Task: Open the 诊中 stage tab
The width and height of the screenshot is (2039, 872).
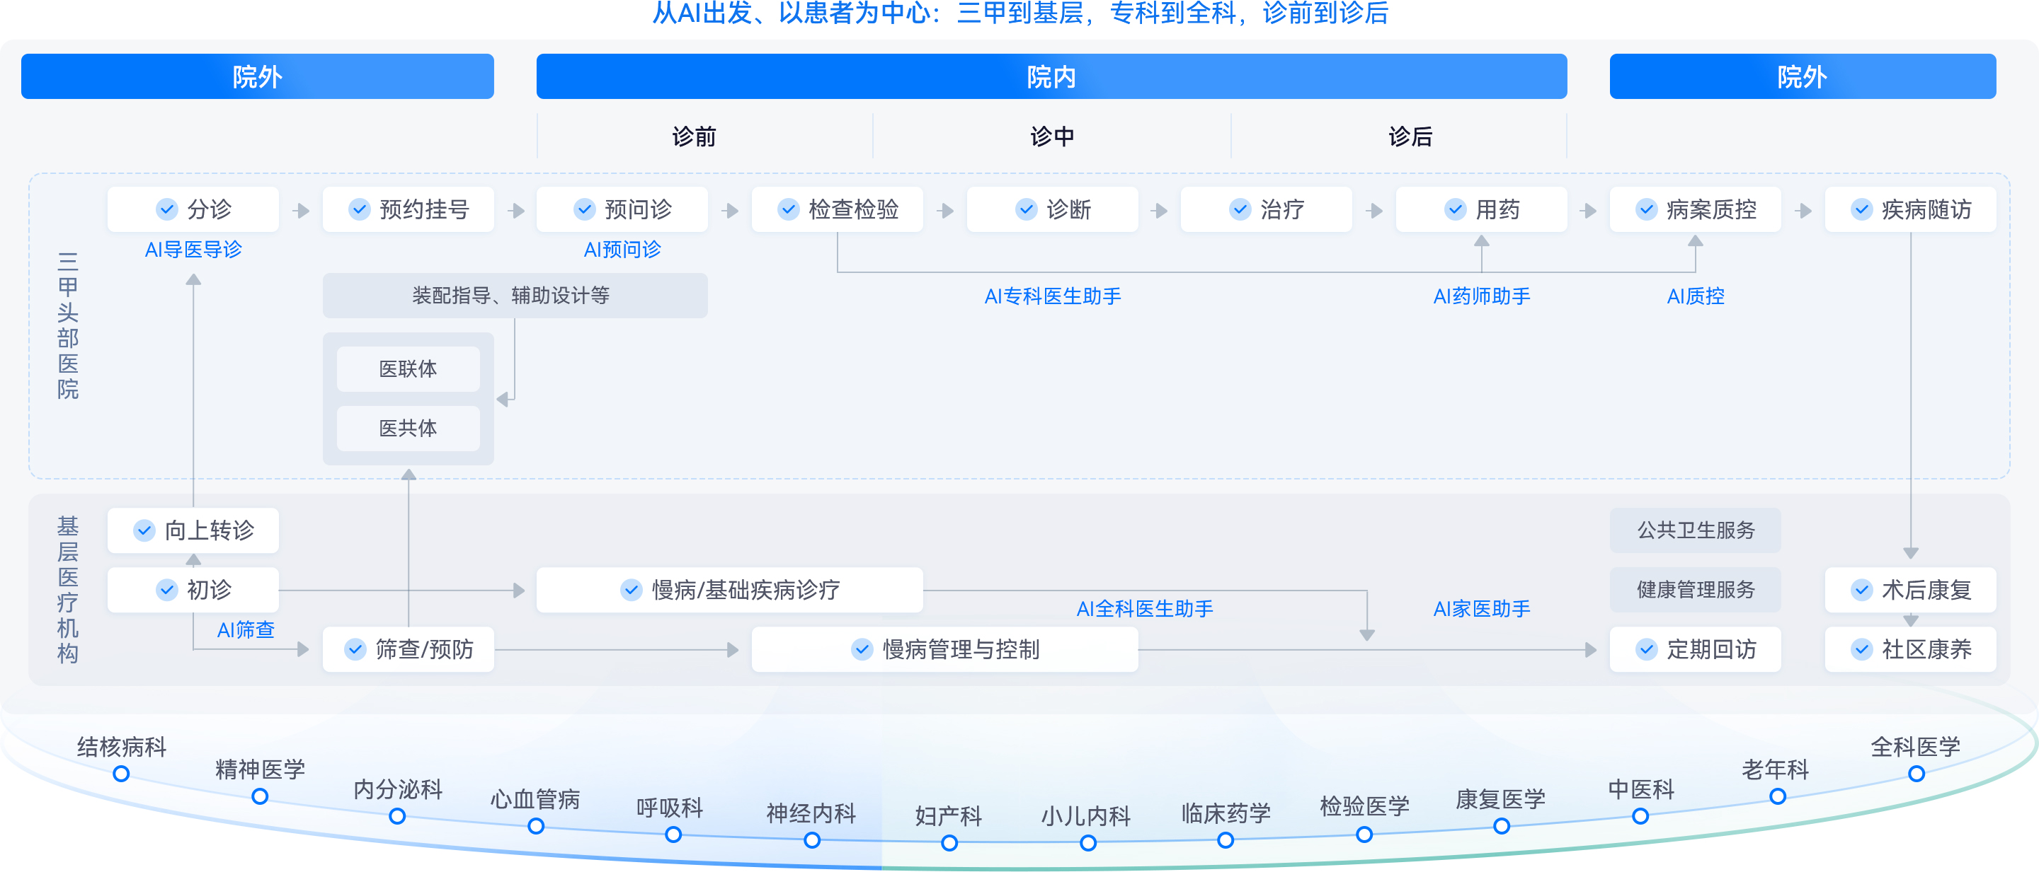Action: tap(1052, 136)
